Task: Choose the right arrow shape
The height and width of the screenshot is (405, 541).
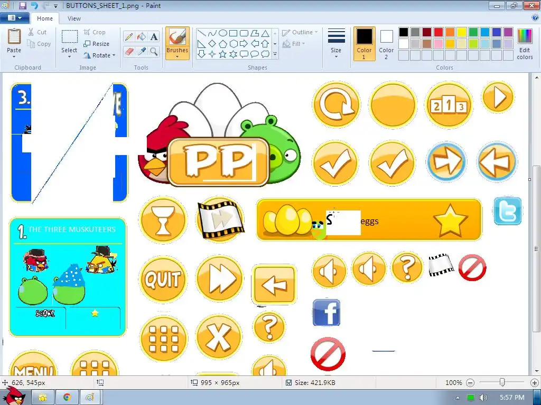Action: click(244, 44)
